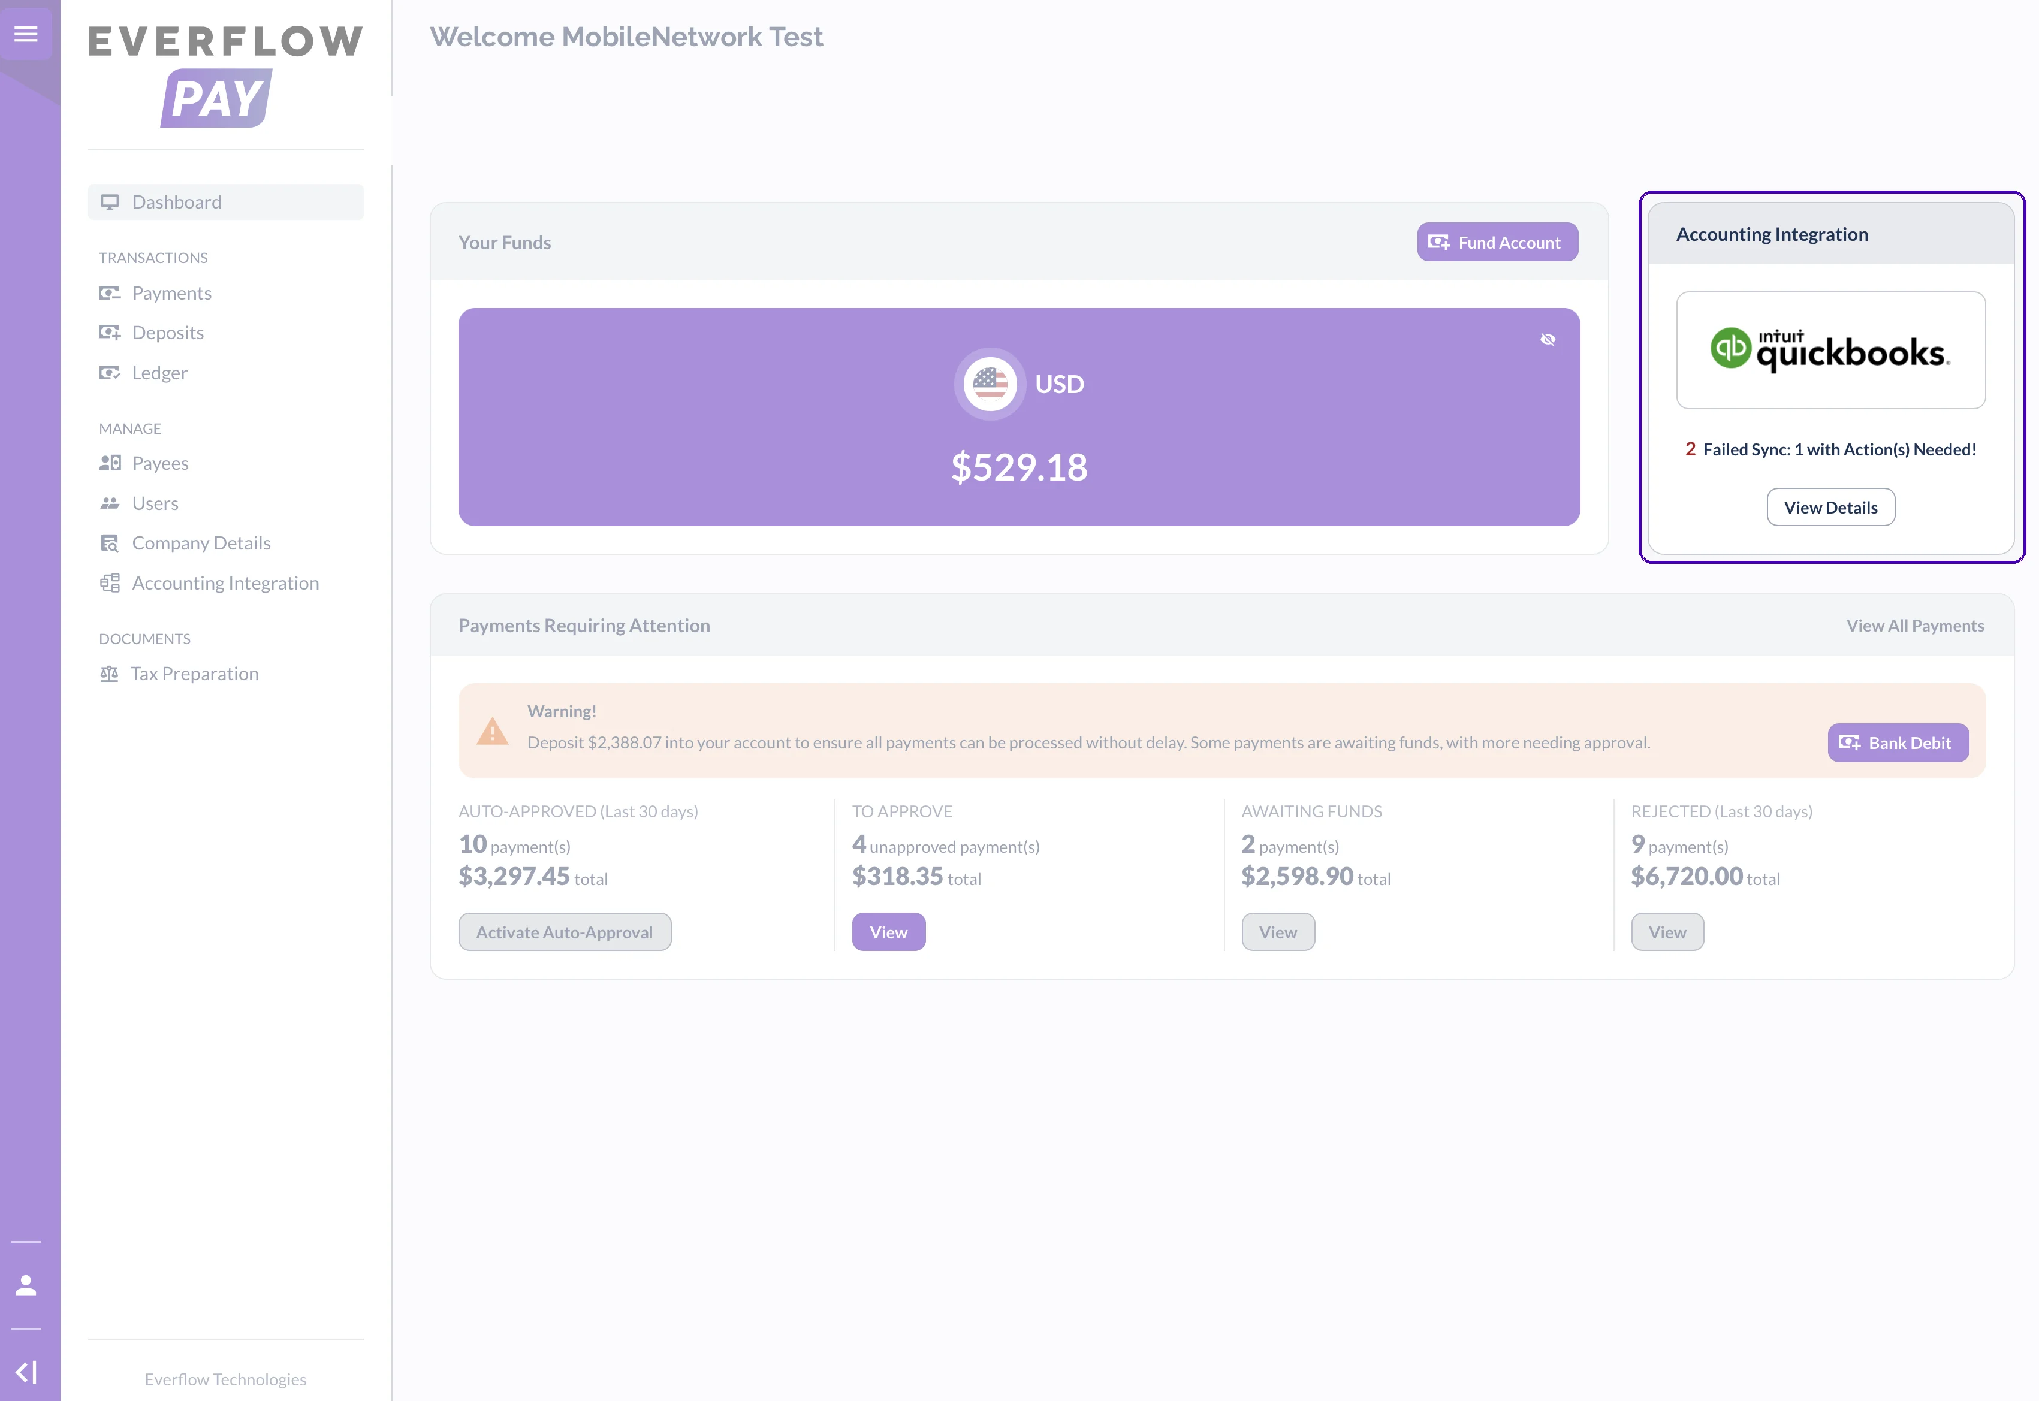Screen dimensions: 2039x1401
Task: Click the $2,598.90 awaiting funds total
Action: pyautogui.click(x=1298, y=876)
